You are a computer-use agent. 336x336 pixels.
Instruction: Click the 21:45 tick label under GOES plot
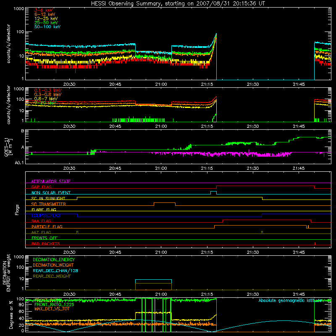point(299,168)
